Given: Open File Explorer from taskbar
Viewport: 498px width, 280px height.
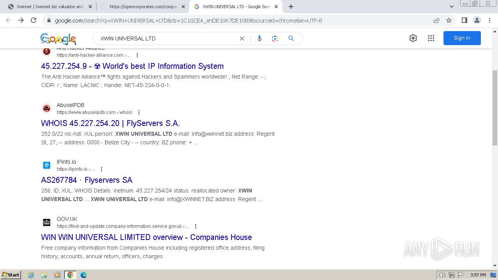Looking at the screenshot, I should pyautogui.click(x=44, y=275).
